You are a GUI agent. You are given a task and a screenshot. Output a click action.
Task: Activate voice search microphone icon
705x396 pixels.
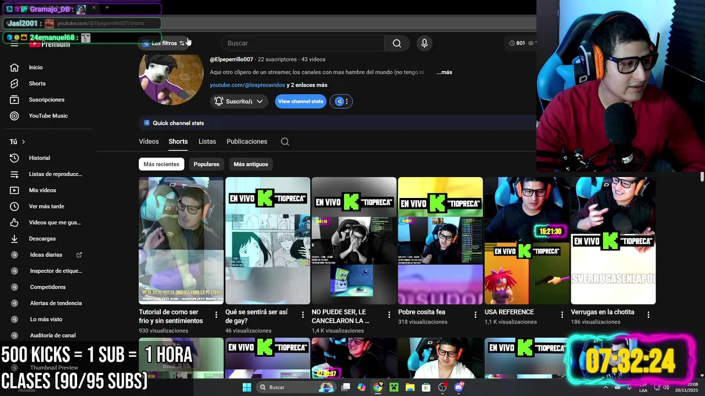click(424, 43)
